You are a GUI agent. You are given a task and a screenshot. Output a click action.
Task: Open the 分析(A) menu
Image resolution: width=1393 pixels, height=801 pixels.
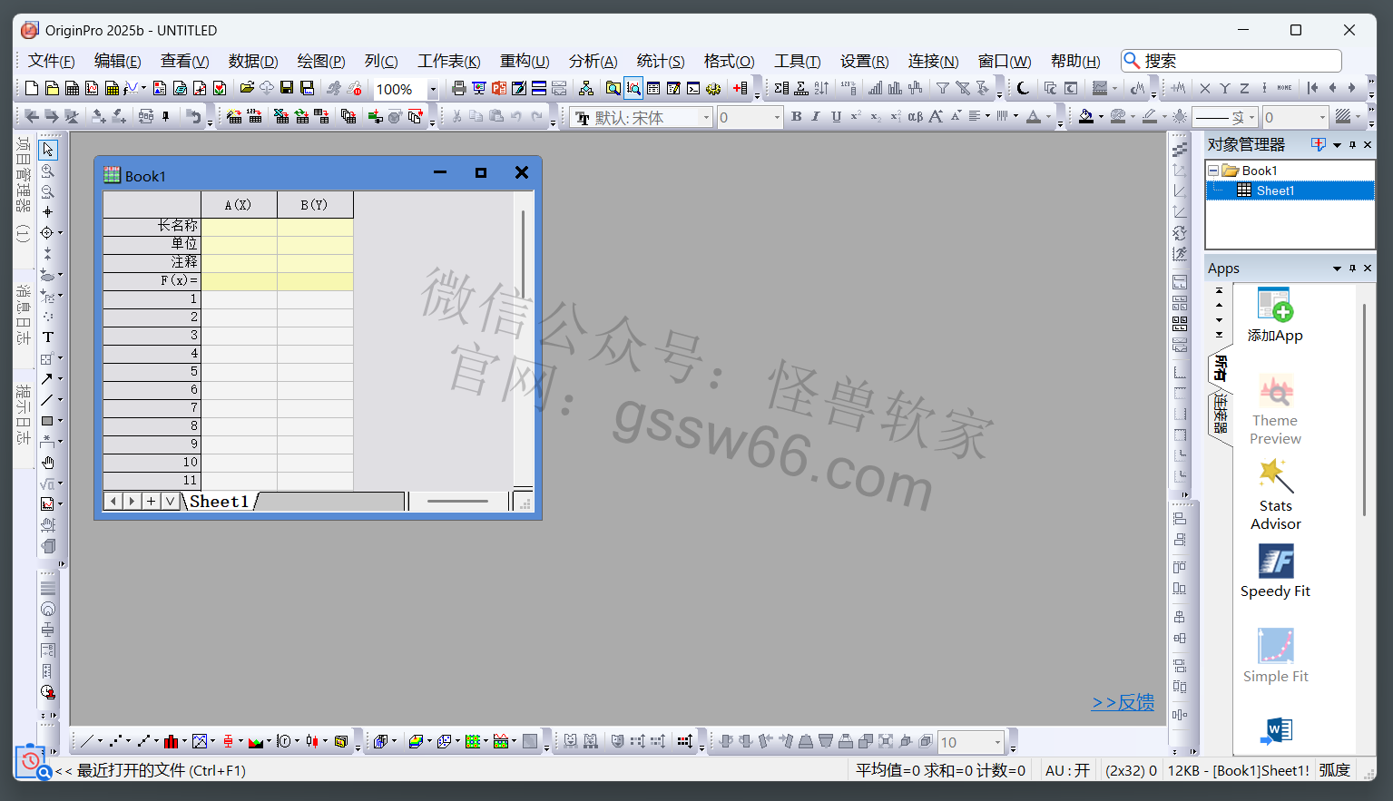pyautogui.click(x=593, y=61)
